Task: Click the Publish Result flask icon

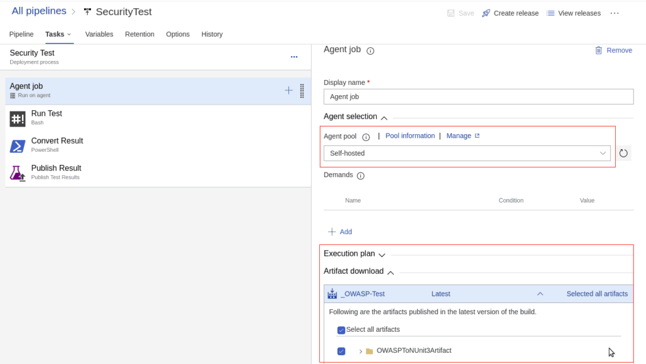Action: [17, 173]
